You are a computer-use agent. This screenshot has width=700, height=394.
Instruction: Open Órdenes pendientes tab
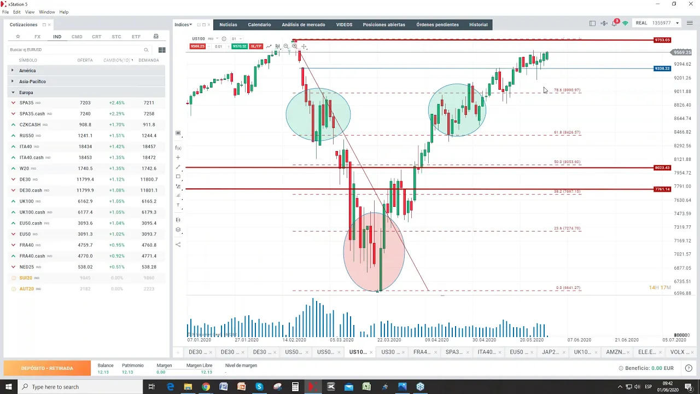(437, 25)
